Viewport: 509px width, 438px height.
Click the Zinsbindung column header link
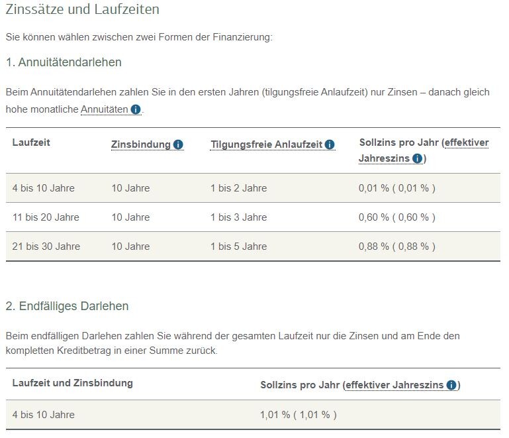tap(141, 144)
